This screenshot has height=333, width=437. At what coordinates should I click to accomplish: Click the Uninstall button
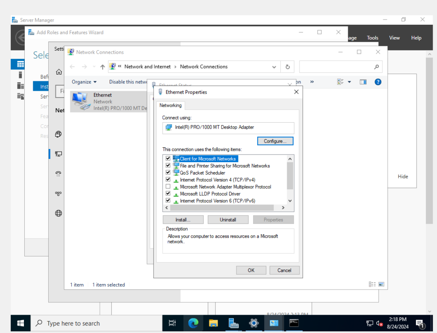[x=228, y=220]
